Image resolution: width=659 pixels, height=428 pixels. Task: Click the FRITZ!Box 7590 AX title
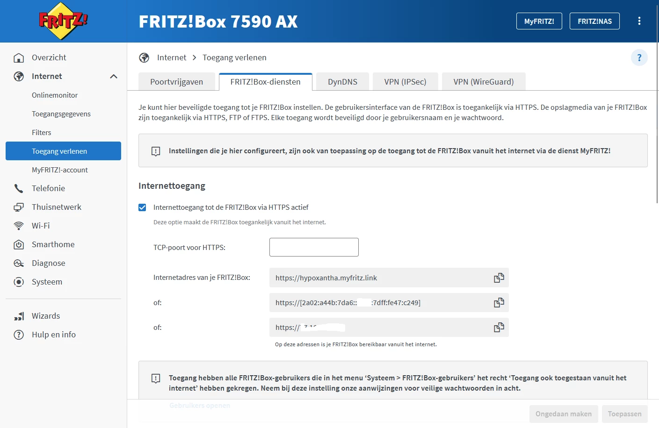[218, 21]
